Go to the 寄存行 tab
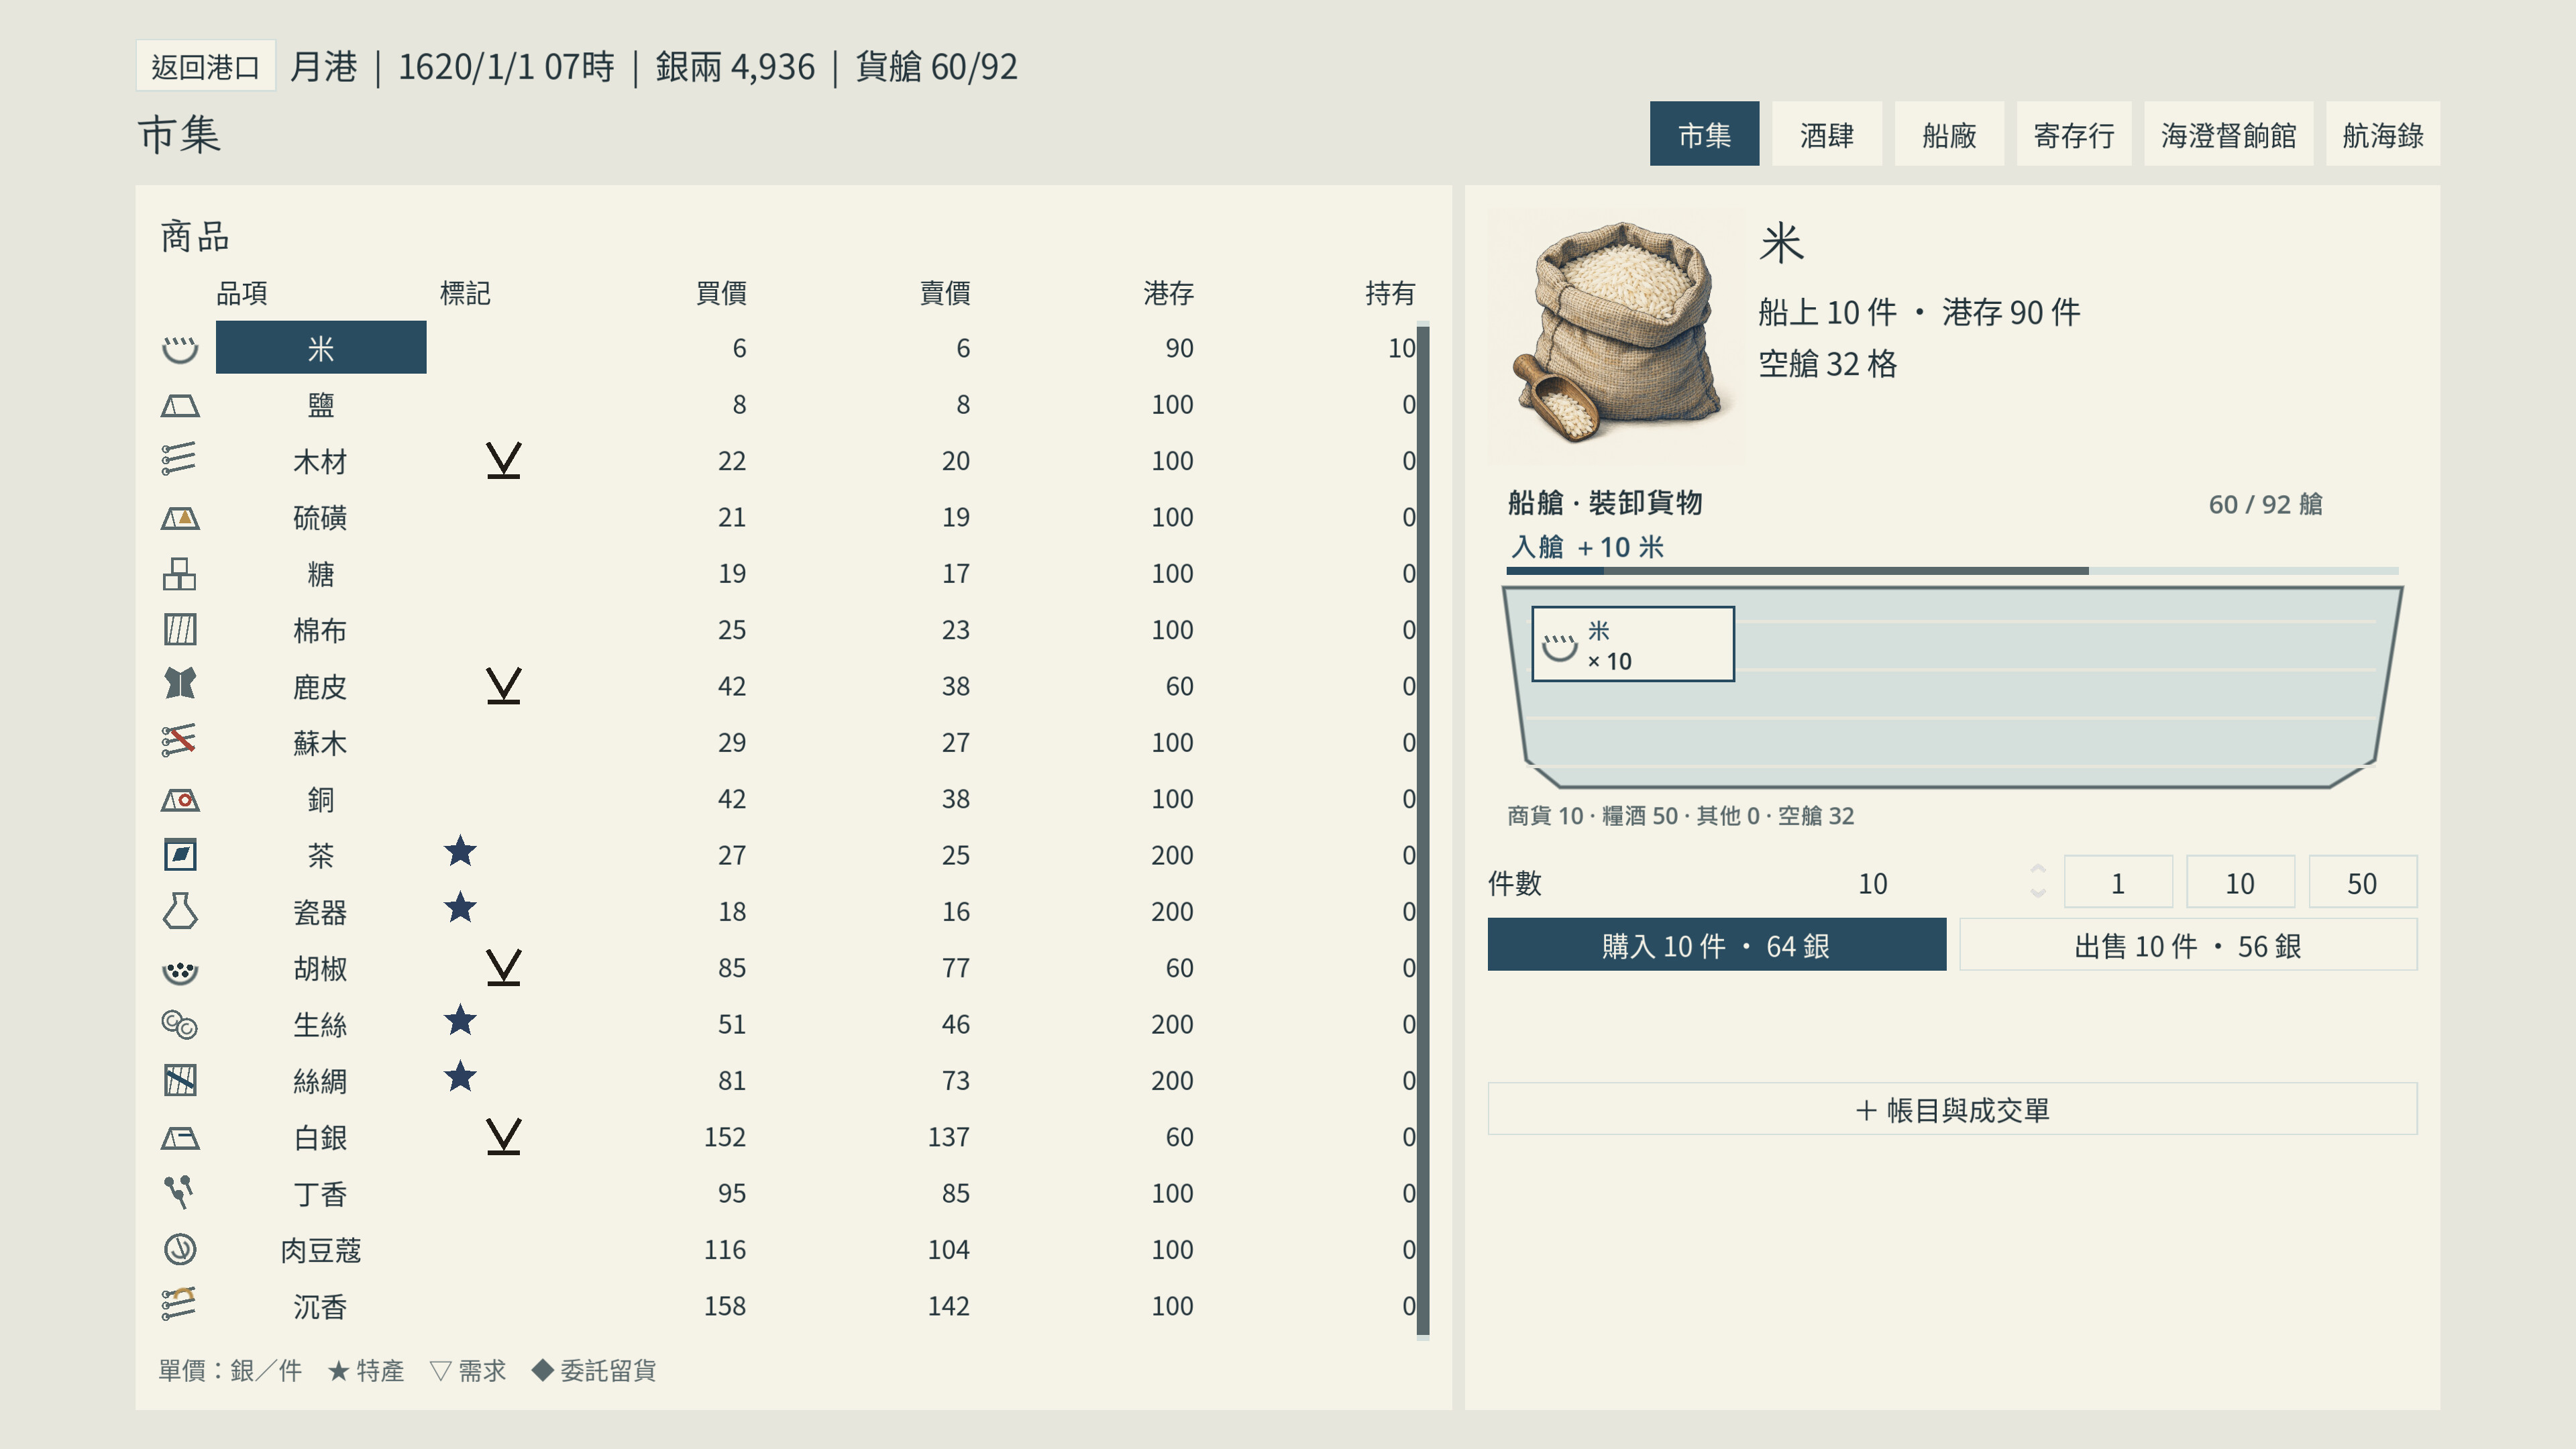The height and width of the screenshot is (1449, 2576). pyautogui.click(x=2074, y=134)
